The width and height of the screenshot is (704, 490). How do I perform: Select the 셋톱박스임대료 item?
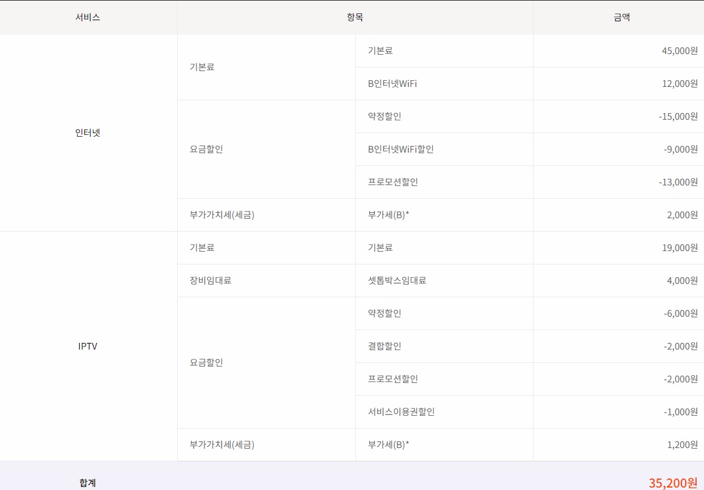click(x=397, y=280)
